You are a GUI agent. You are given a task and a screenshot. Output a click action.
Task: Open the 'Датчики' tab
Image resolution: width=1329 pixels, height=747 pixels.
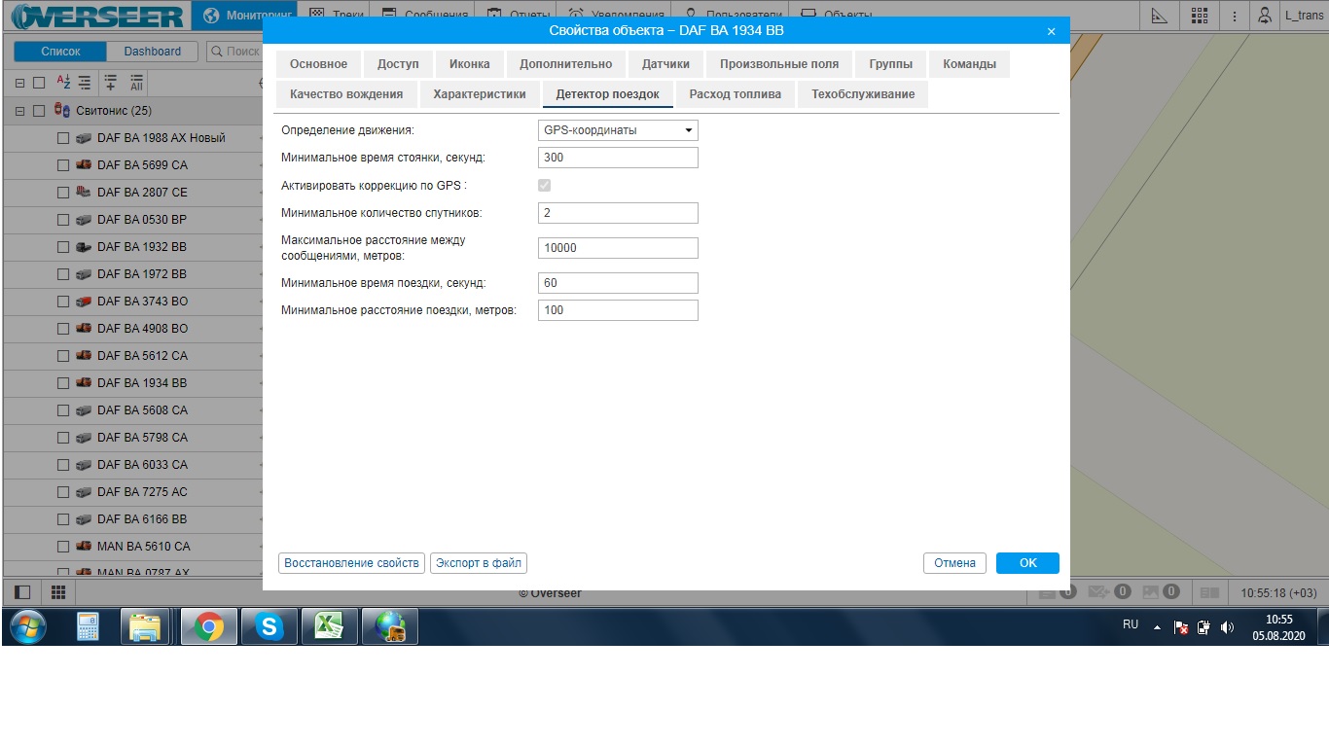pyautogui.click(x=665, y=64)
